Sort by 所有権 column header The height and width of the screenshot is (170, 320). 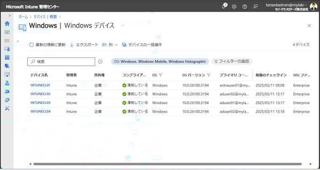(99, 75)
